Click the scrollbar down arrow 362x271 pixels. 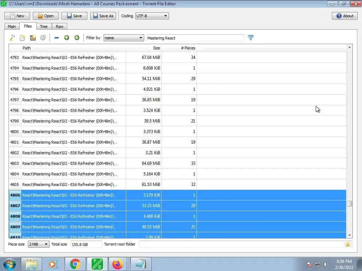(350, 235)
